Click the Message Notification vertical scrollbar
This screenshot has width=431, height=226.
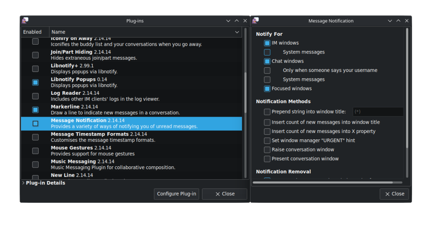click(x=407, y=88)
